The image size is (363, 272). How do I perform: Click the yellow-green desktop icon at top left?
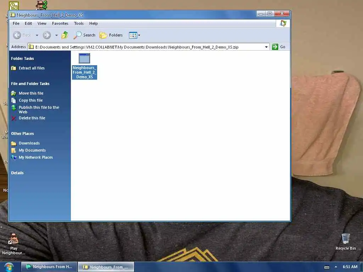tap(14, 6)
